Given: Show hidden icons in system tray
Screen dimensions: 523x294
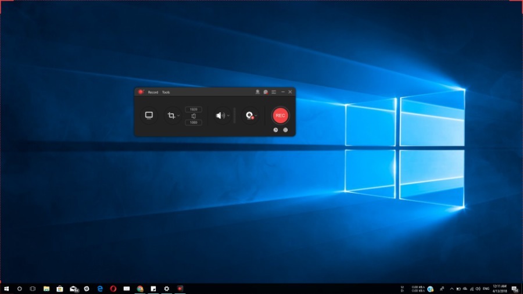Looking at the screenshot, I should [450, 289].
